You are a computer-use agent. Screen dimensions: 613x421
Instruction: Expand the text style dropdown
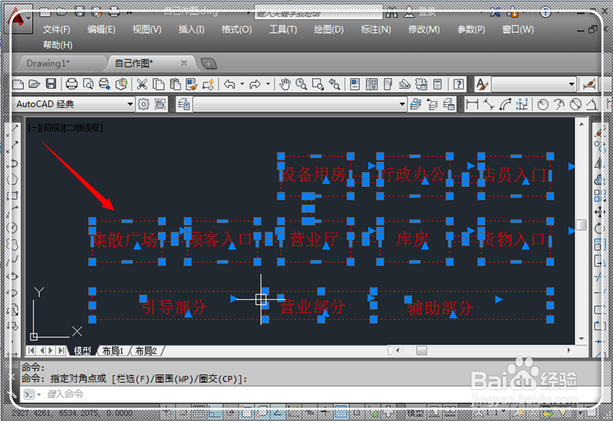tap(572, 84)
